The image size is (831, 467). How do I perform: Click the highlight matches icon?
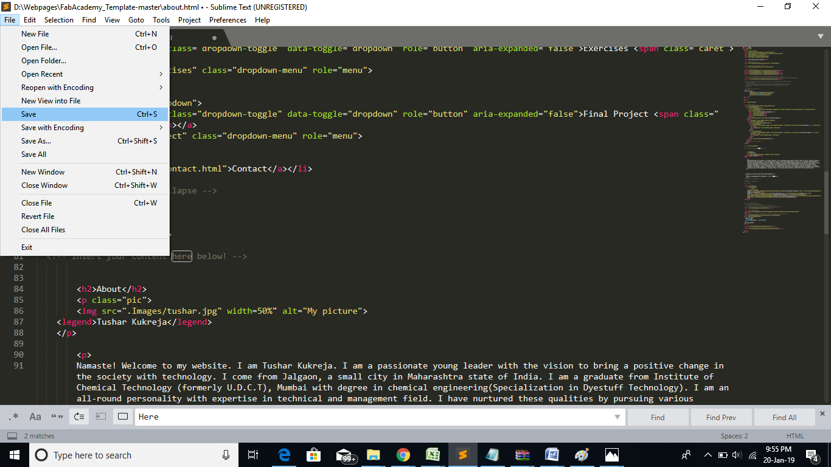[x=123, y=417]
